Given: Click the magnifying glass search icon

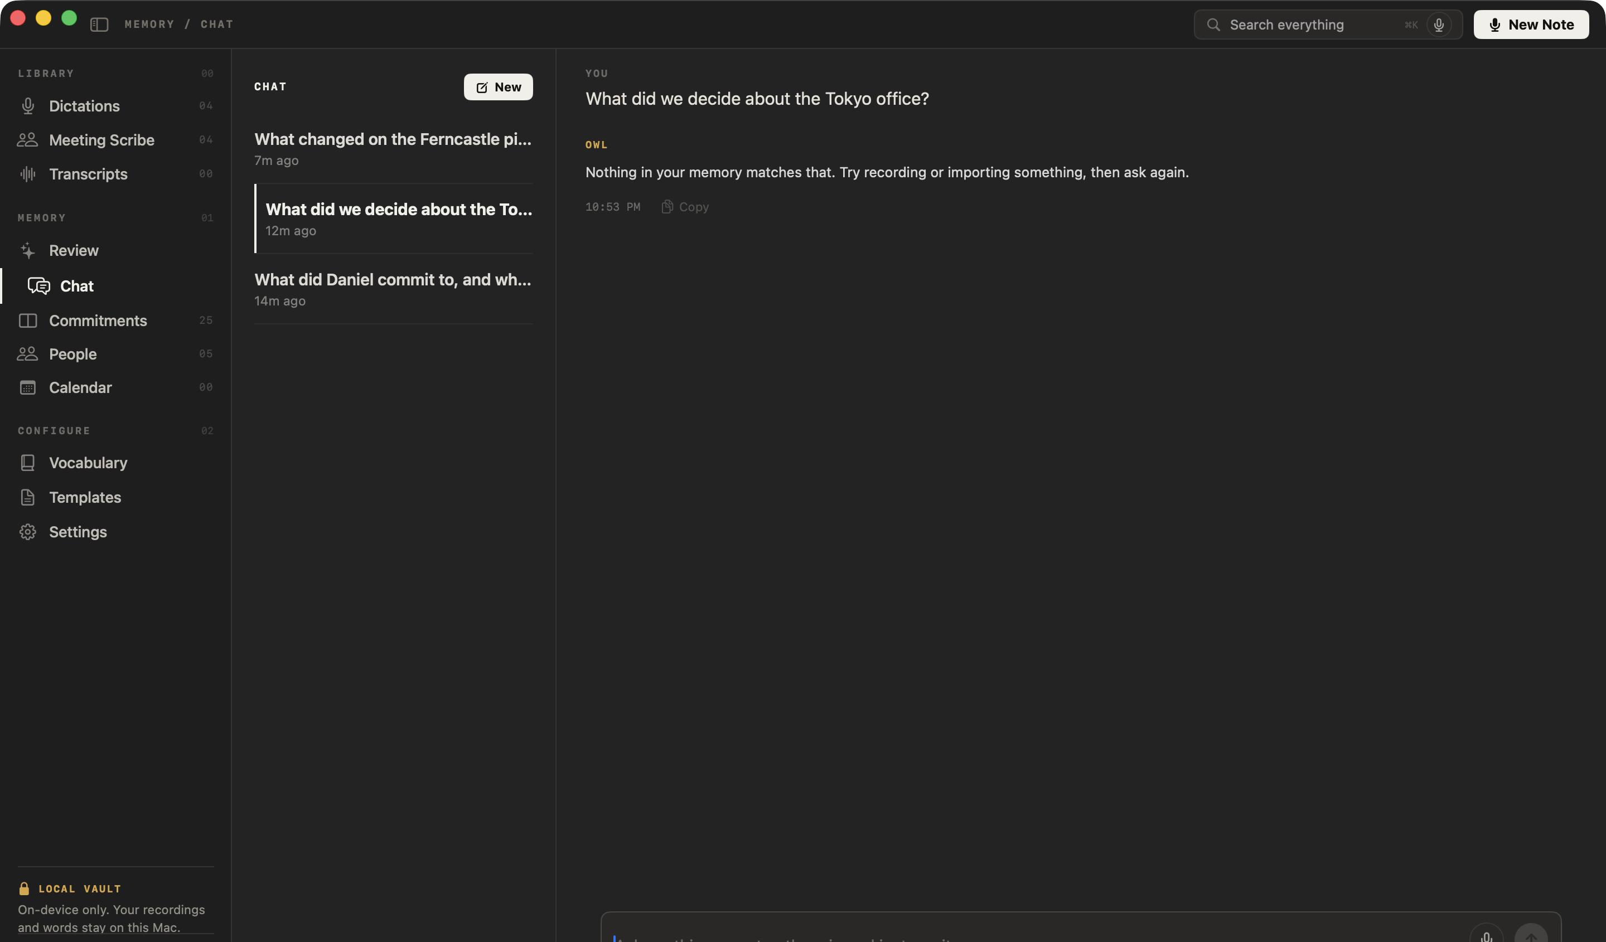Looking at the screenshot, I should pyautogui.click(x=1213, y=25).
